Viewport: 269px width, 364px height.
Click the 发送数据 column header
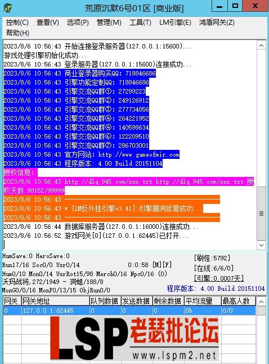[x=137, y=301]
